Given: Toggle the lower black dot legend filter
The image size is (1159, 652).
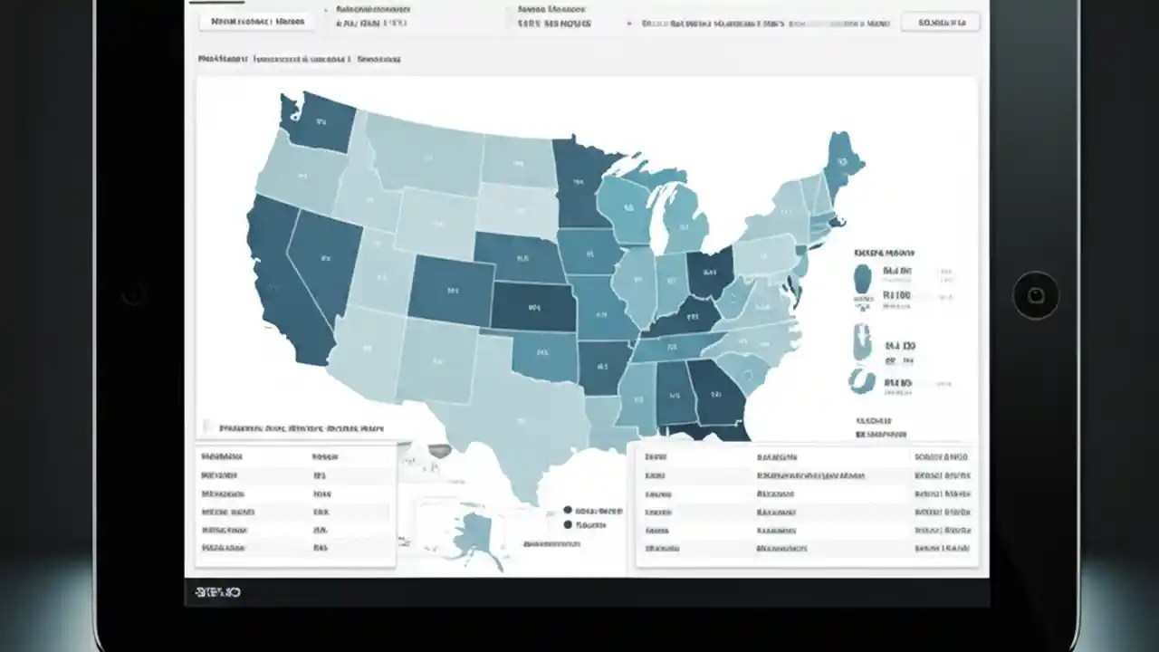Looking at the screenshot, I should click(567, 525).
